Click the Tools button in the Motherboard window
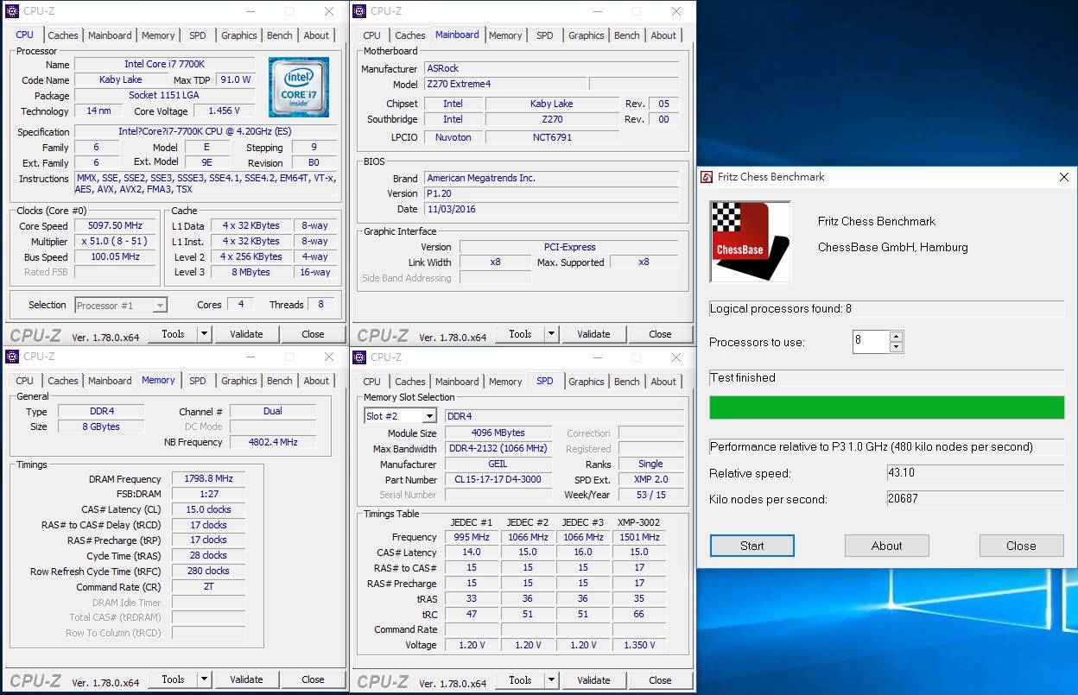This screenshot has width=1078, height=695. (x=520, y=334)
